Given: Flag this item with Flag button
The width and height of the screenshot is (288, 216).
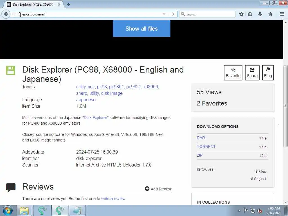Looking at the screenshot, I should [268, 73].
